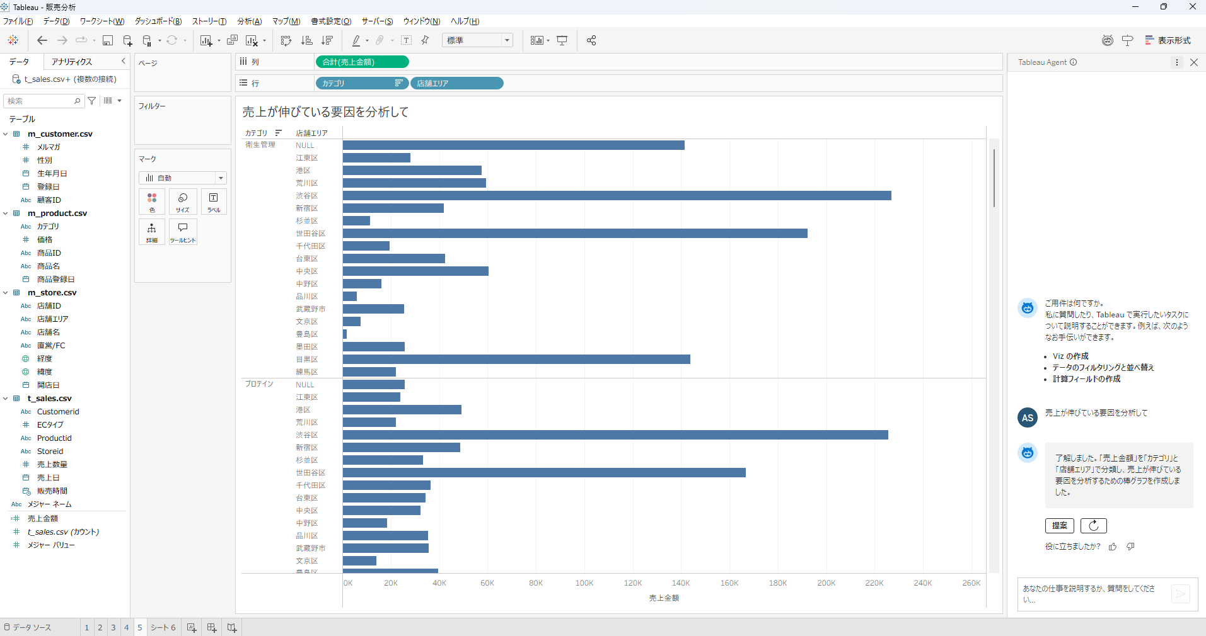The image size is (1206, 636).
Task: Toggle the Show Me 表示形式 panel
Action: point(1168,40)
